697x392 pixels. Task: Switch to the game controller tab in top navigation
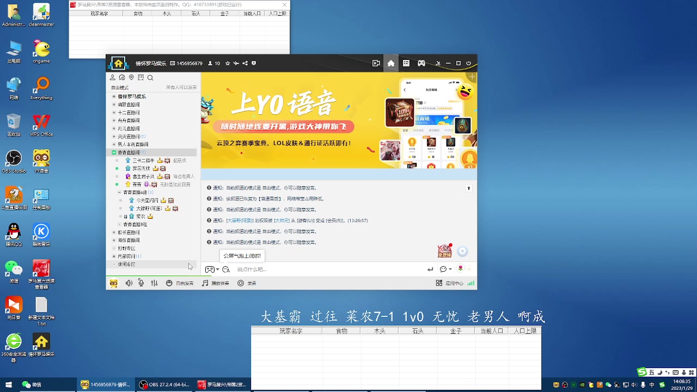click(421, 63)
